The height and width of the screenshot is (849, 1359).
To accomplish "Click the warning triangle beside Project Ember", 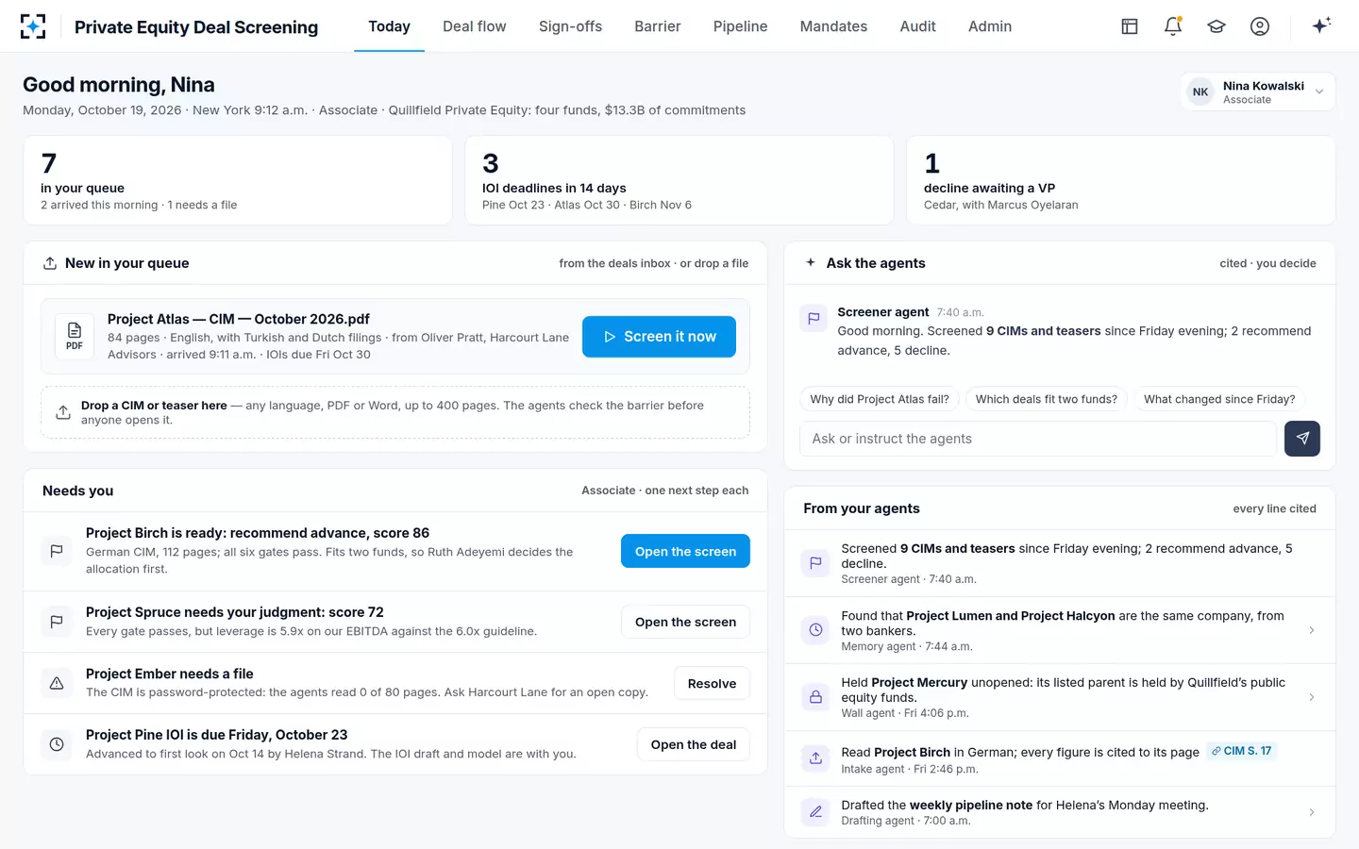I will [57, 683].
